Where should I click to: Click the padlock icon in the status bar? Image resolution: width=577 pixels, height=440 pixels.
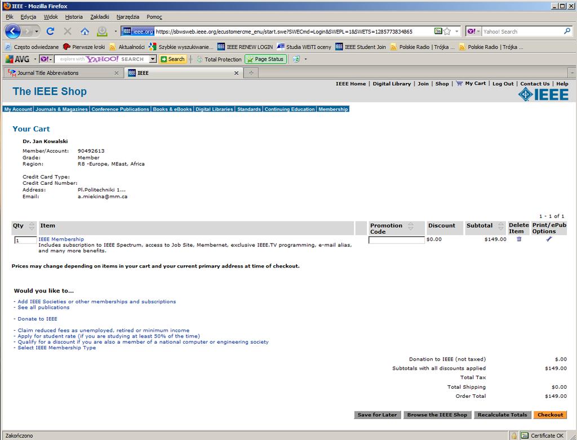point(514,435)
